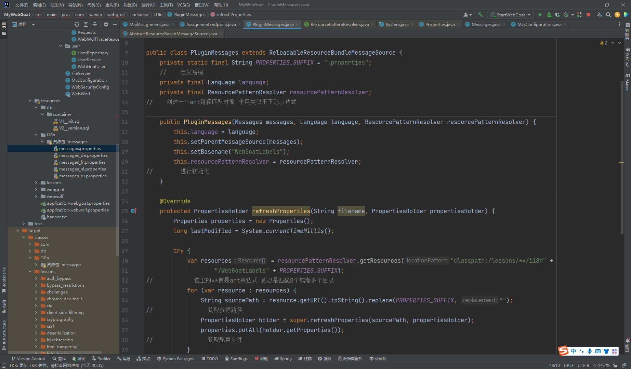631x369 pixels.
Task: Expand all in project tree
Action: pos(86,24)
